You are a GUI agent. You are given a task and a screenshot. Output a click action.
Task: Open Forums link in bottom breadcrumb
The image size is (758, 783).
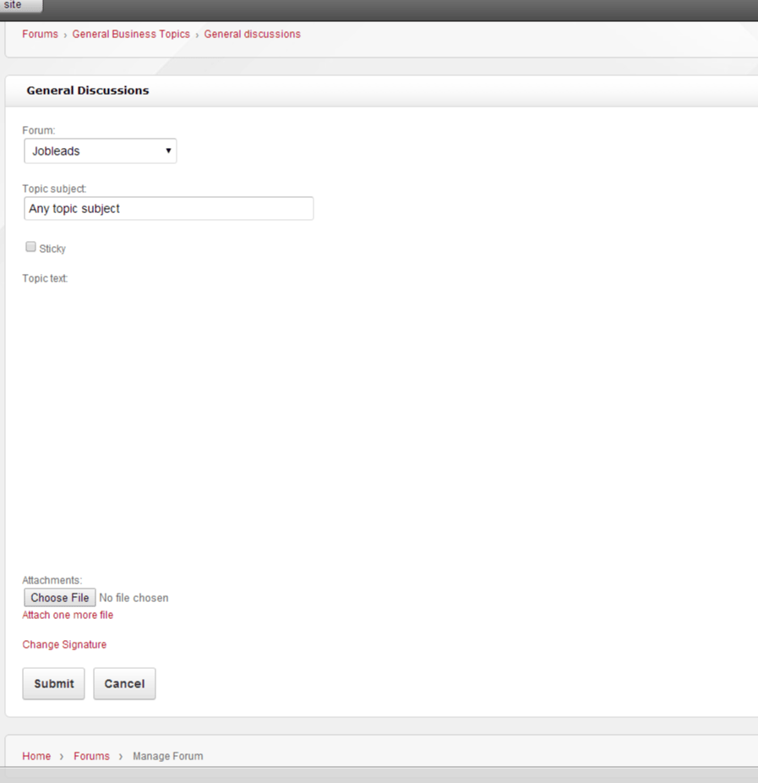click(91, 757)
